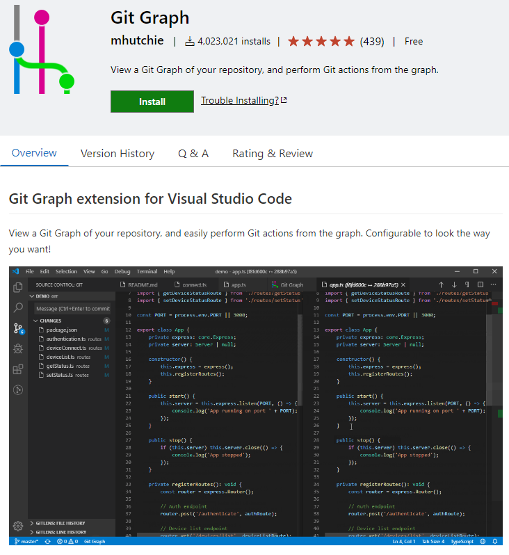Select the Overview tab
The image size is (509, 555).
(x=34, y=153)
